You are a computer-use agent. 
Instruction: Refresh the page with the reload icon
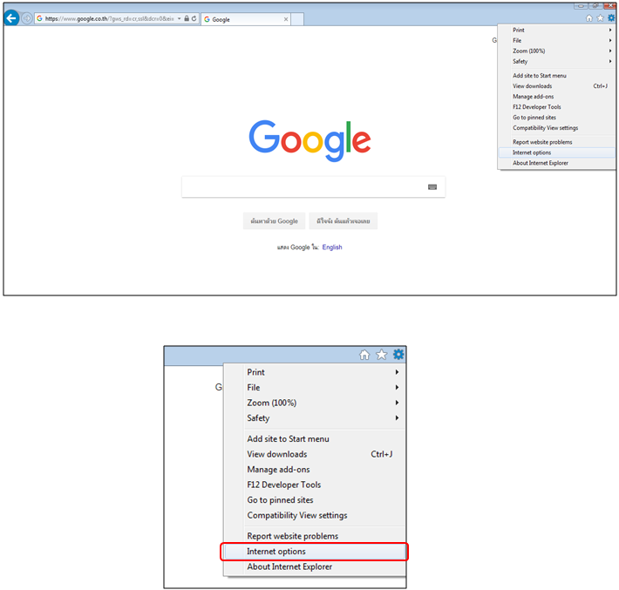194,18
